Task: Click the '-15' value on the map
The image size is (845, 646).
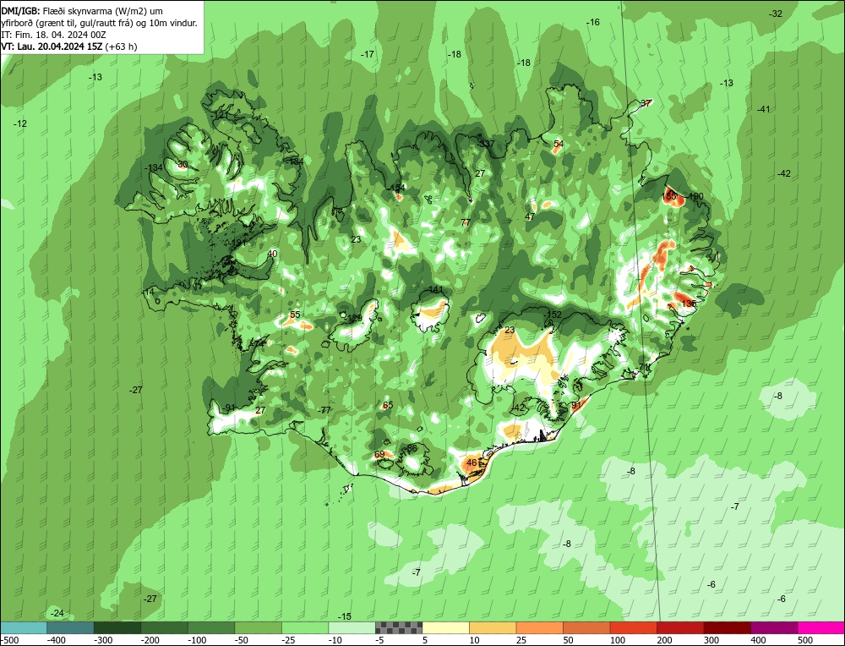Action: pos(345,616)
